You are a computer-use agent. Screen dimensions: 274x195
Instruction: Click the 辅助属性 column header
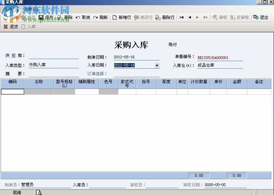(87, 83)
